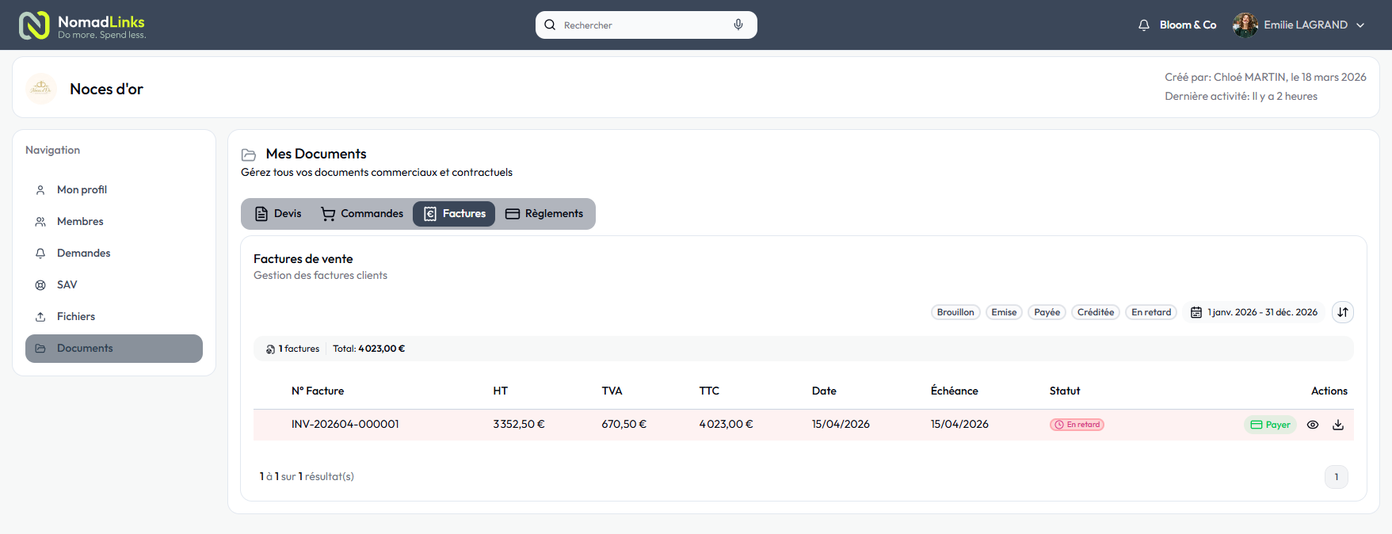Open the date range picker
Screen dimensions: 1392x534
[x=1254, y=312]
